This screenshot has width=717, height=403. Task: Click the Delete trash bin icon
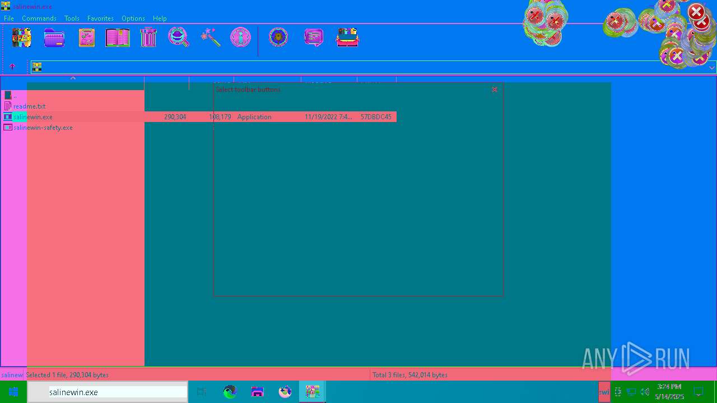(148, 38)
